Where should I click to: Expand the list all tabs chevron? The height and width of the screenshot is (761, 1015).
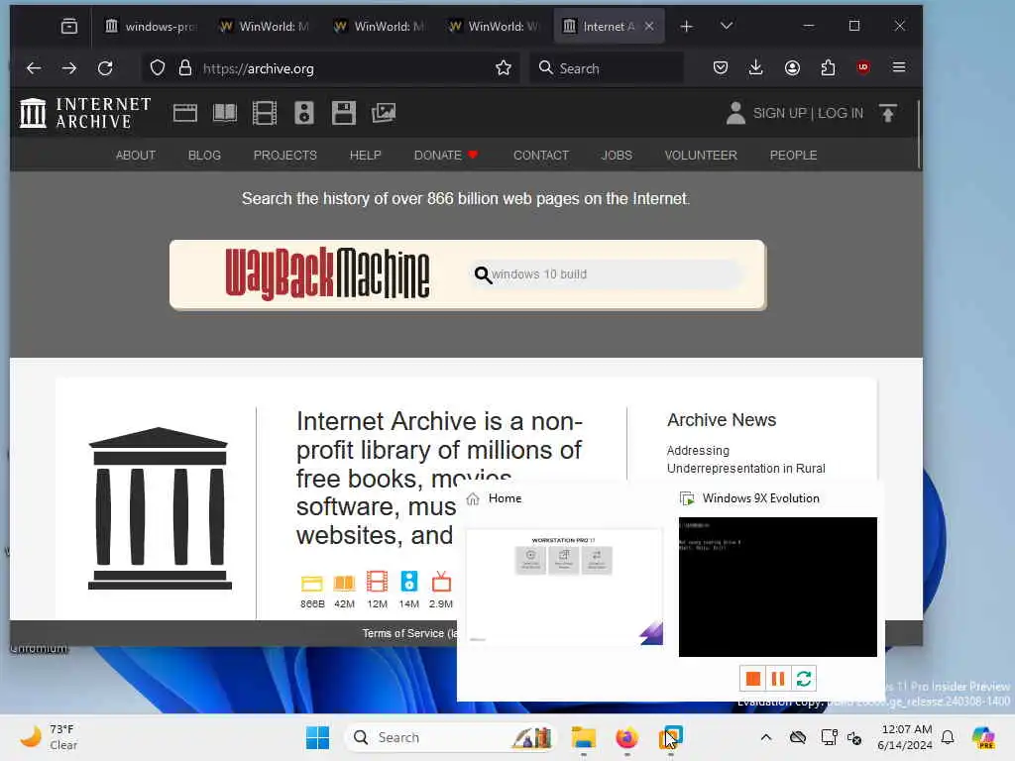pyautogui.click(x=727, y=26)
